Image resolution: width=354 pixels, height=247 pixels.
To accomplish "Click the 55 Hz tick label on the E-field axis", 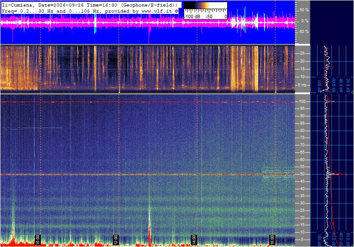I will 302,167.
